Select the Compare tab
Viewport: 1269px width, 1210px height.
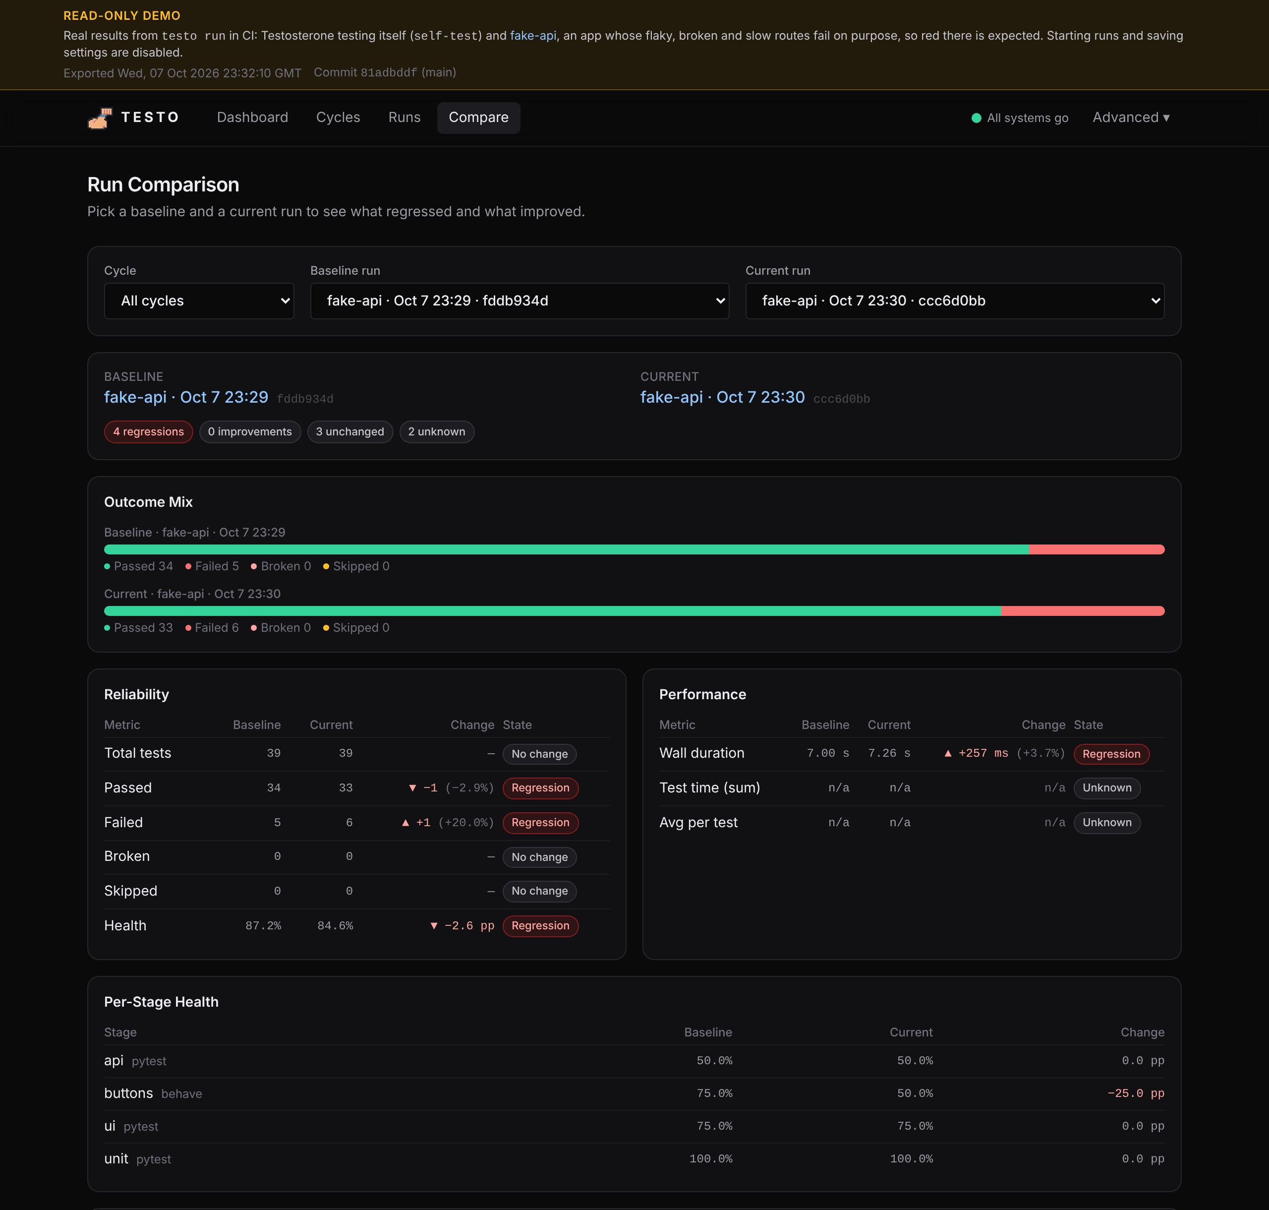tap(478, 118)
